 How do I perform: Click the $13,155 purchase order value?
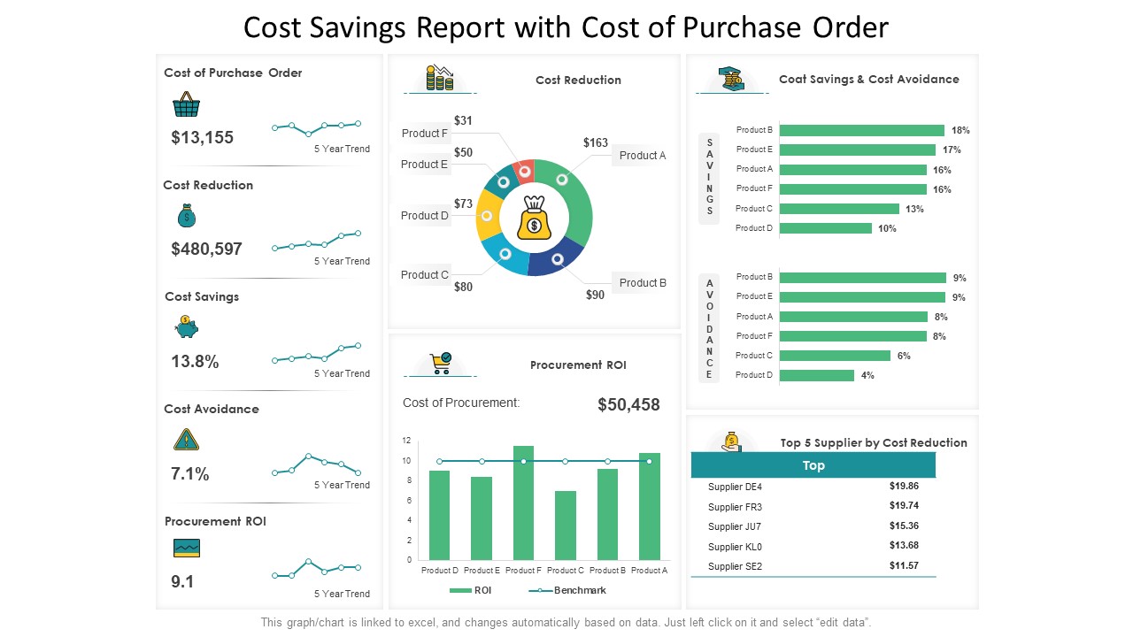click(203, 137)
